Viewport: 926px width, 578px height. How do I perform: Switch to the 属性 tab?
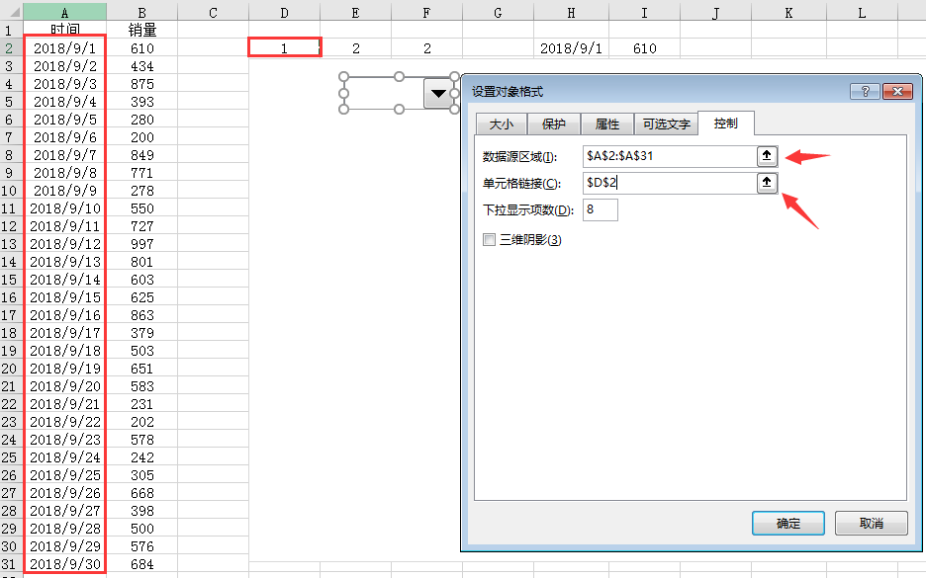tap(607, 124)
